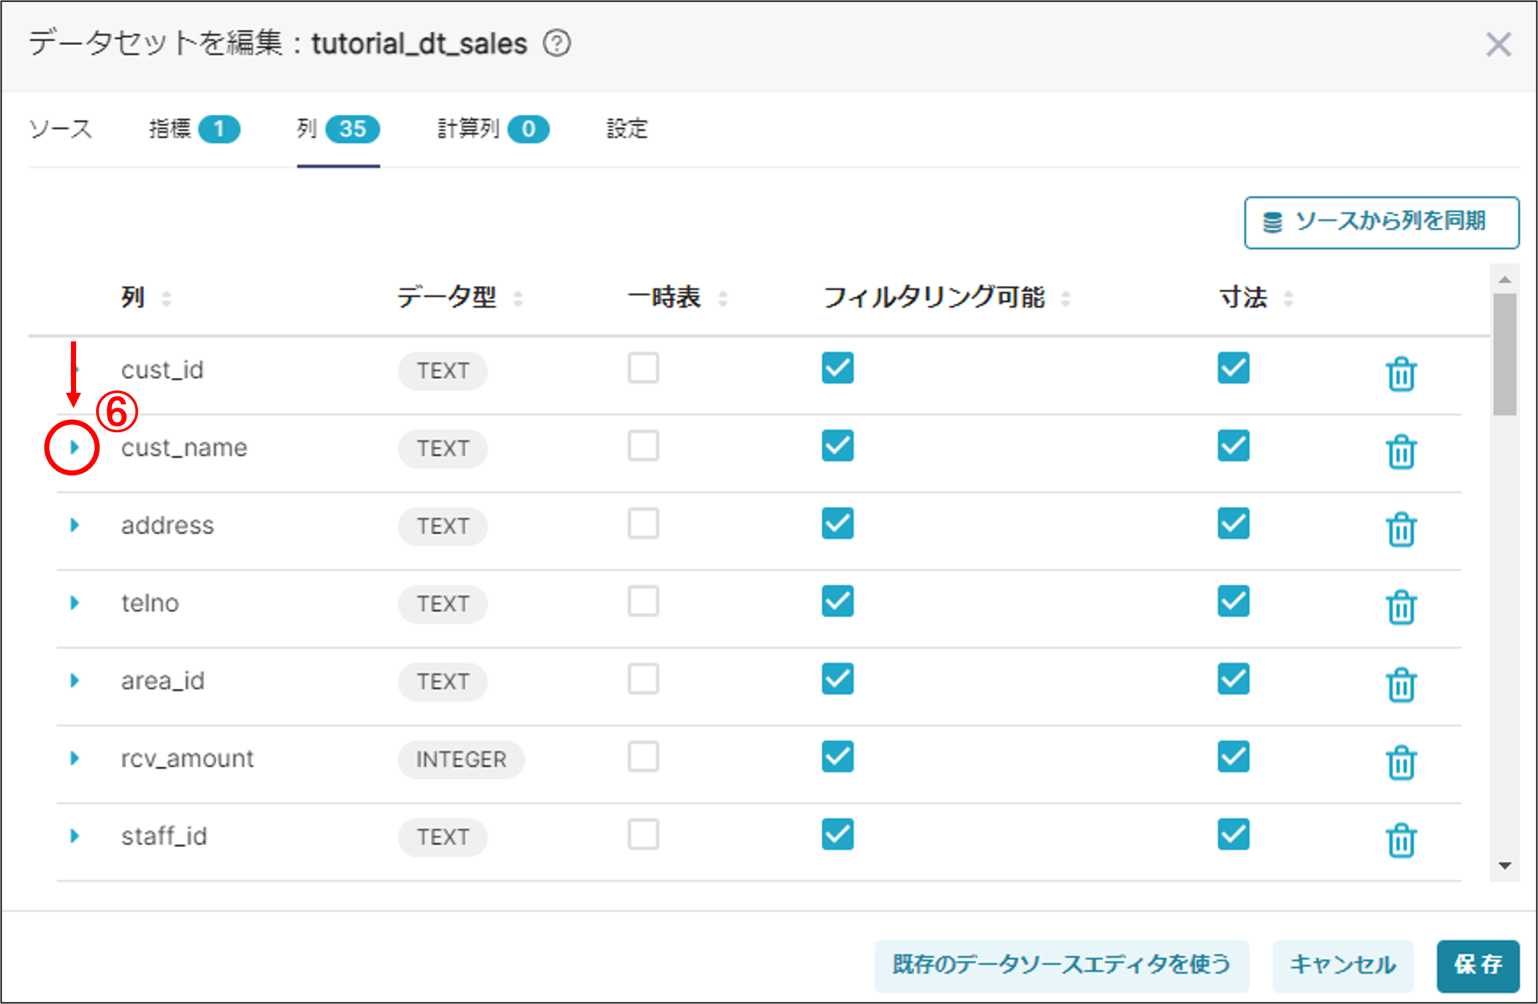Viewport: 1538px width, 1004px height.
Task: Open help icon next to tutorial_dt_sales title
Action: pos(556,44)
